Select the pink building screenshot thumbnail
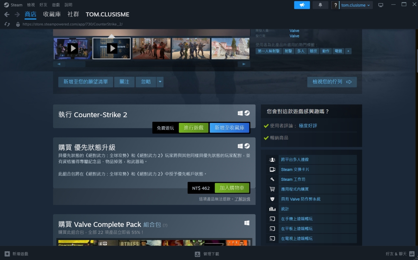 tap(230, 49)
